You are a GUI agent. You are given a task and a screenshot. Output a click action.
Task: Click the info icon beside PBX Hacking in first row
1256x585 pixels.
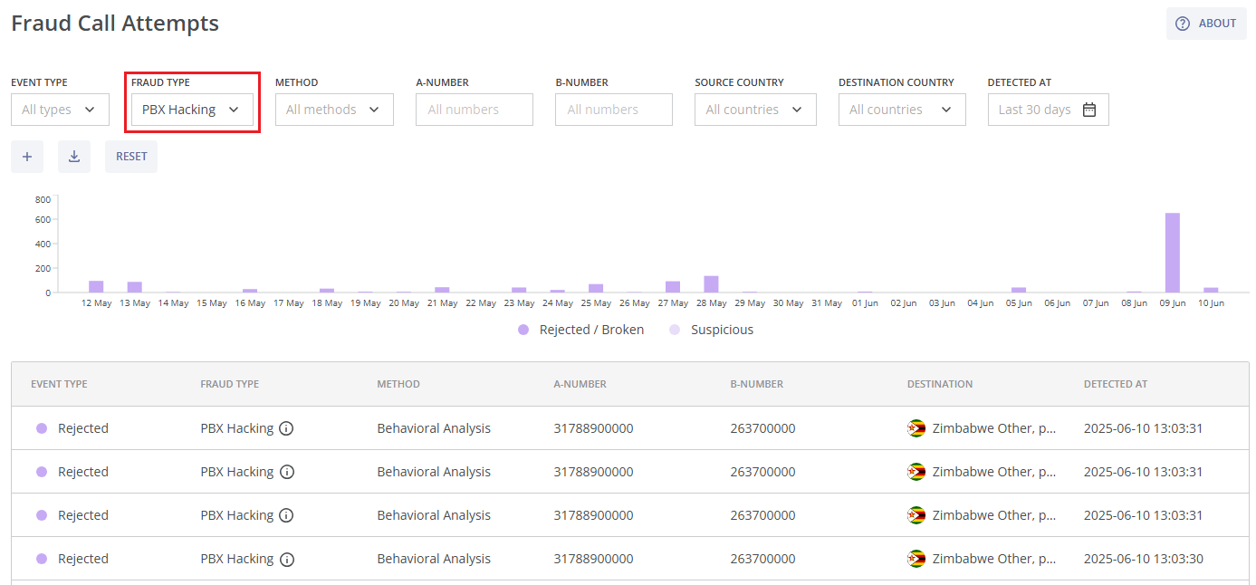point(286,427)
